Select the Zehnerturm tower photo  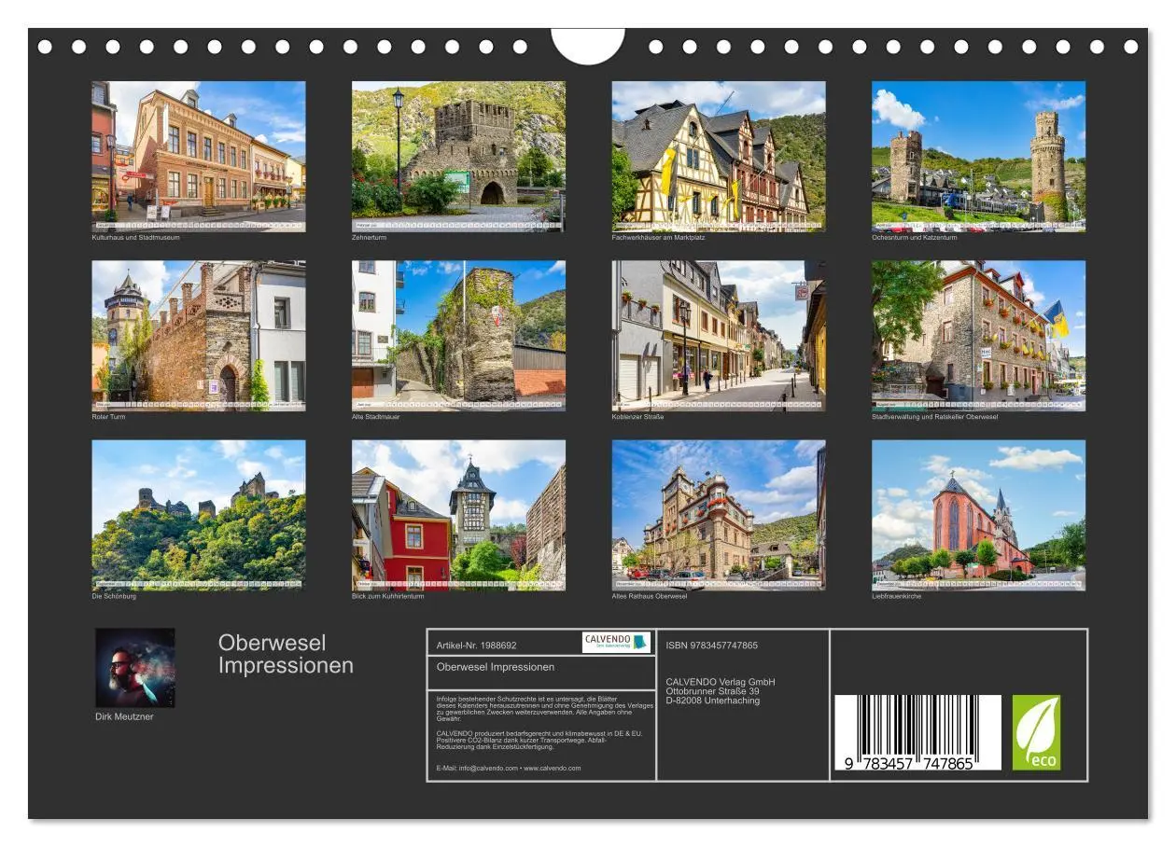click(458, 156)
